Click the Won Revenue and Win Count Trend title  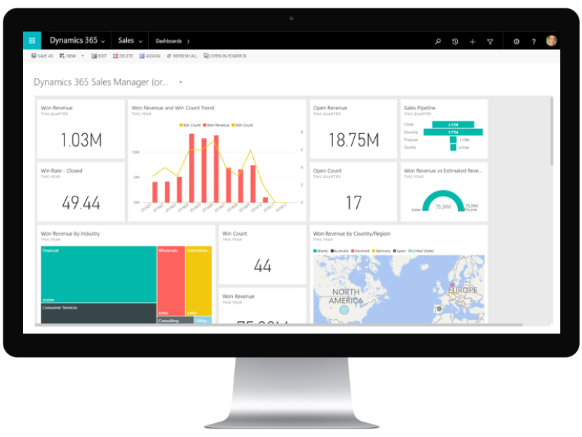tap(172, 108)
